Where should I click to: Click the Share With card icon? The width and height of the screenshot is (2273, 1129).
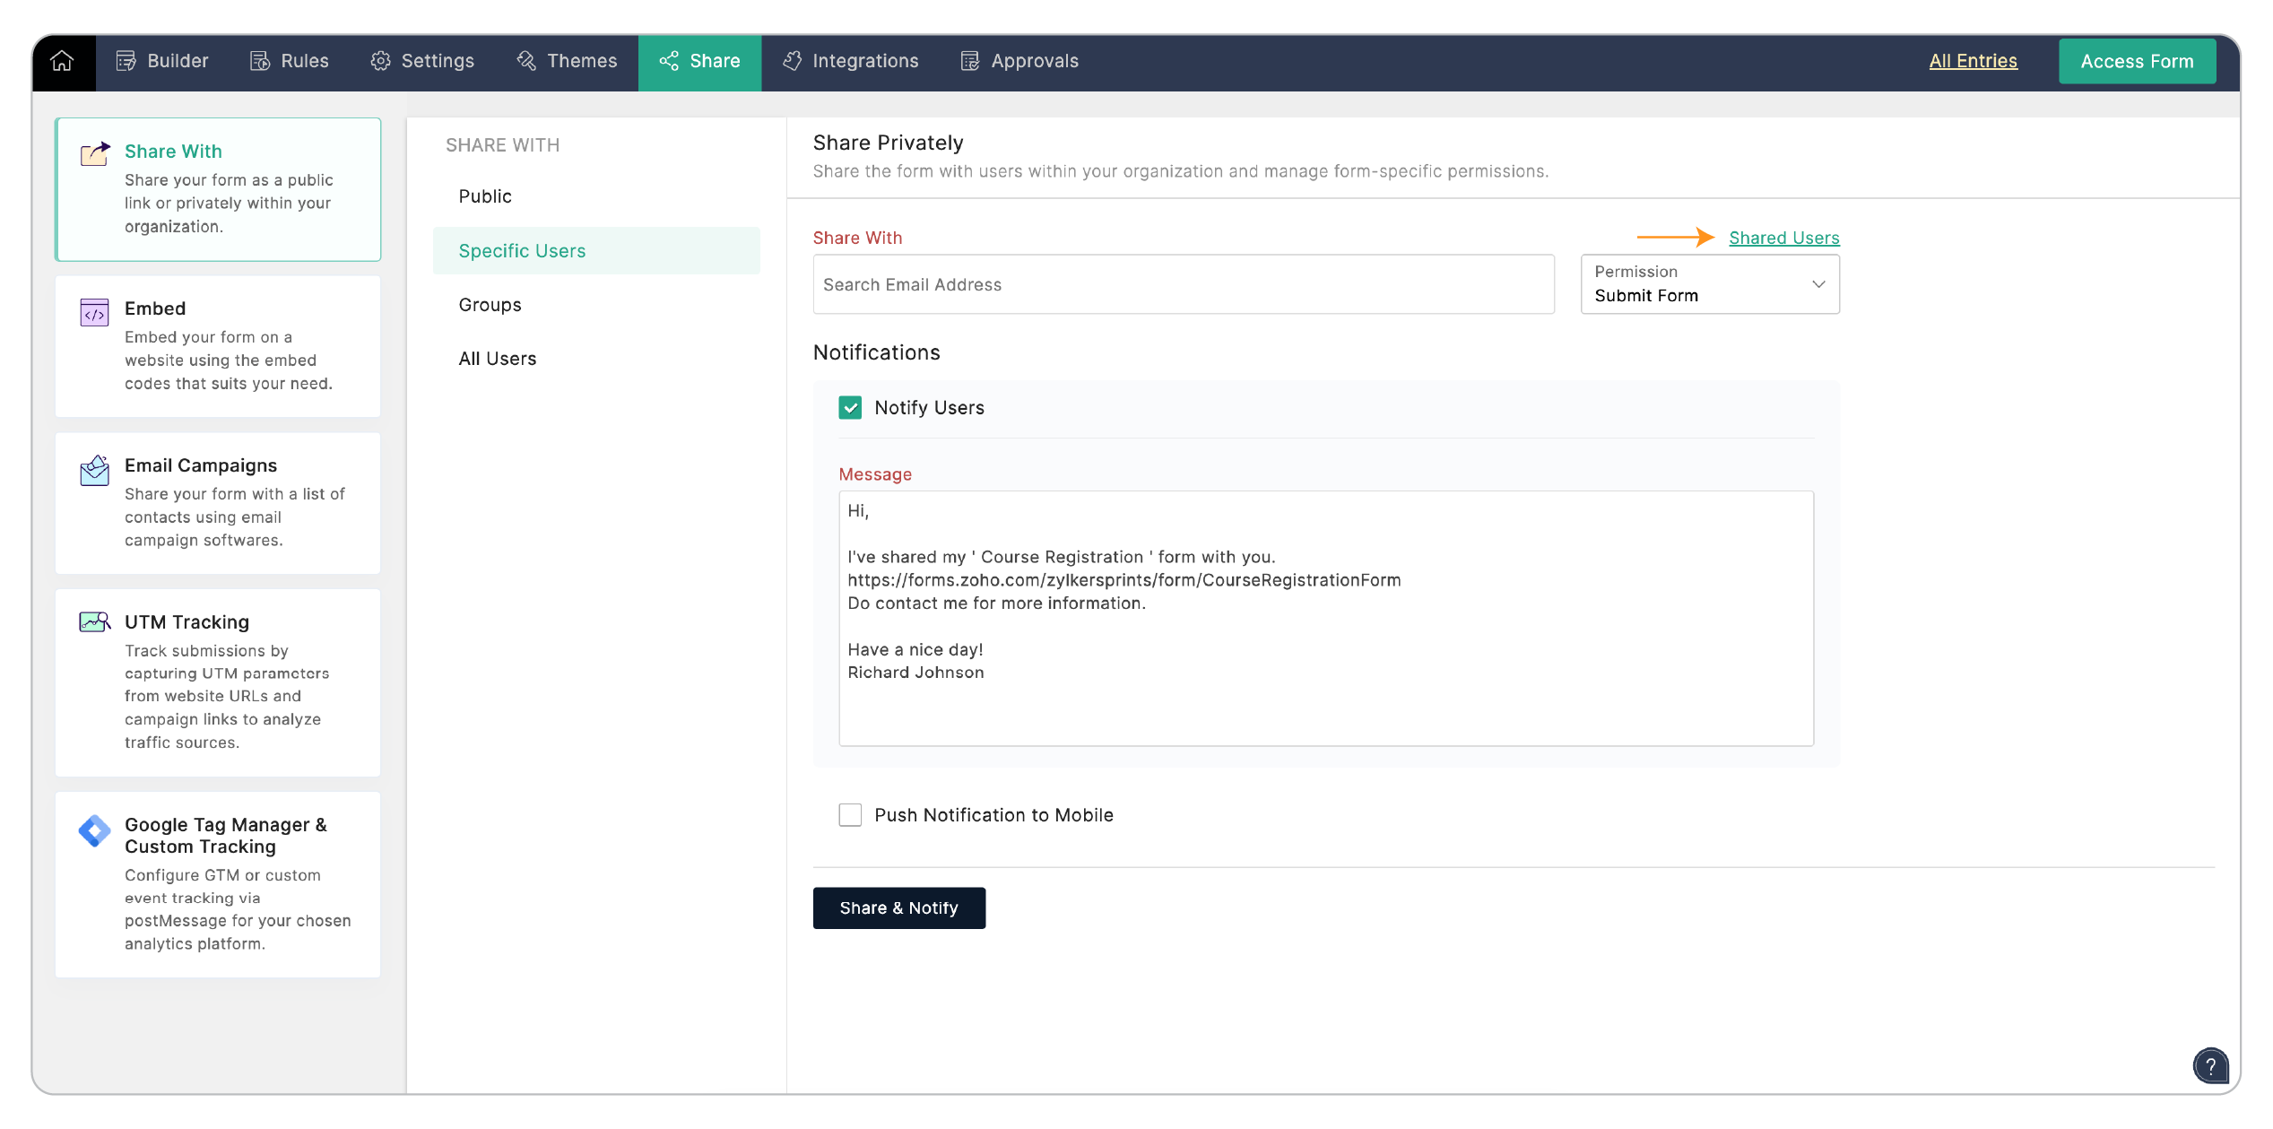tap(95, 153)
